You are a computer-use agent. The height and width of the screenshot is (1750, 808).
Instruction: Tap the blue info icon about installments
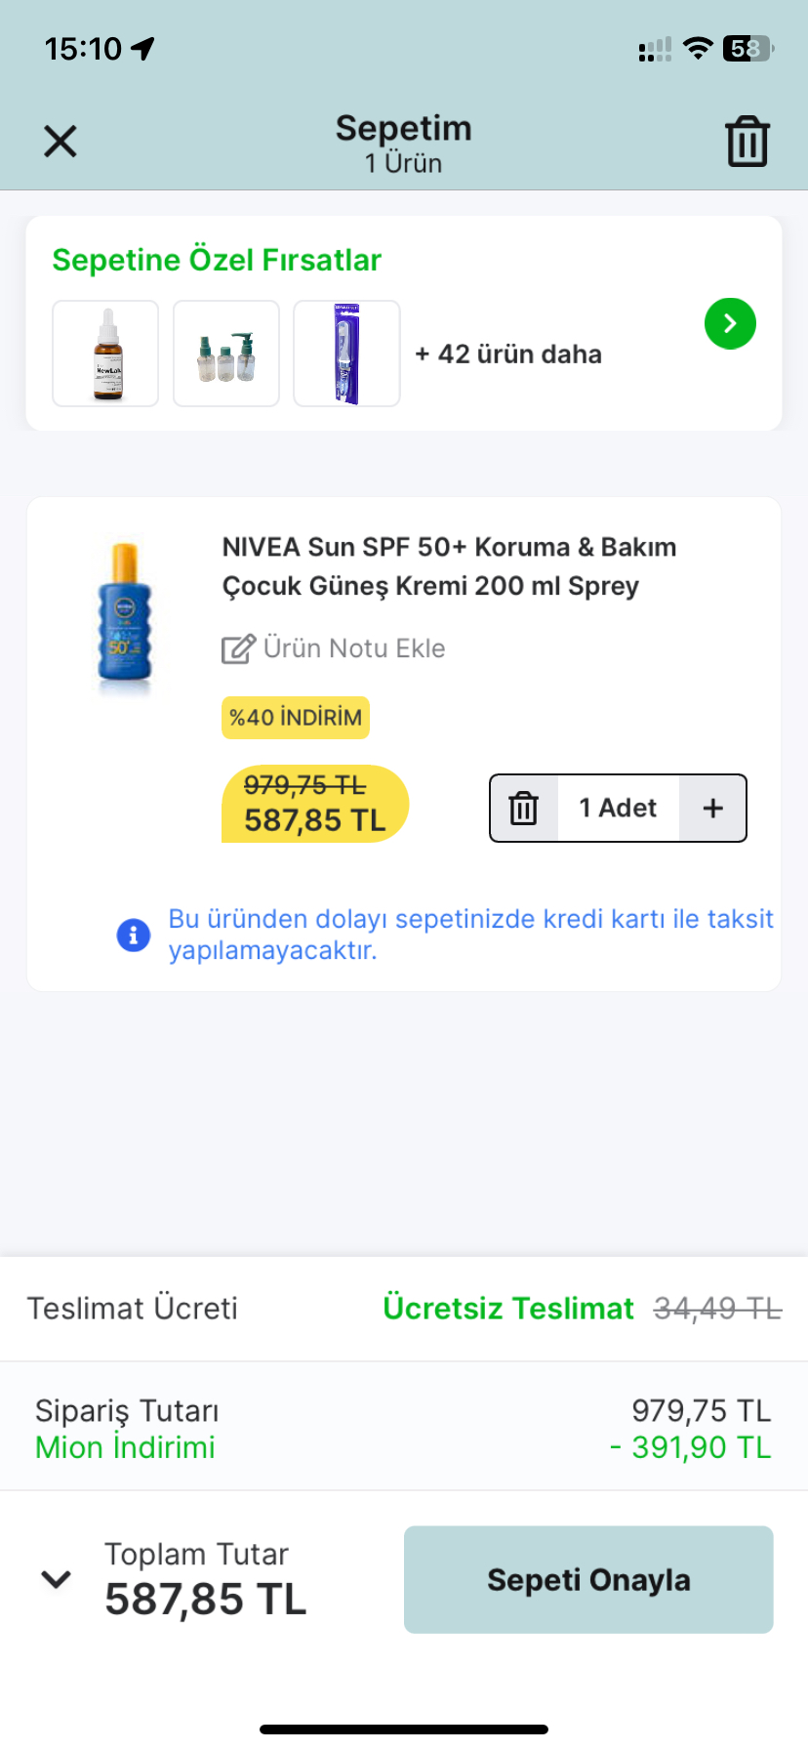coord(134,935)
